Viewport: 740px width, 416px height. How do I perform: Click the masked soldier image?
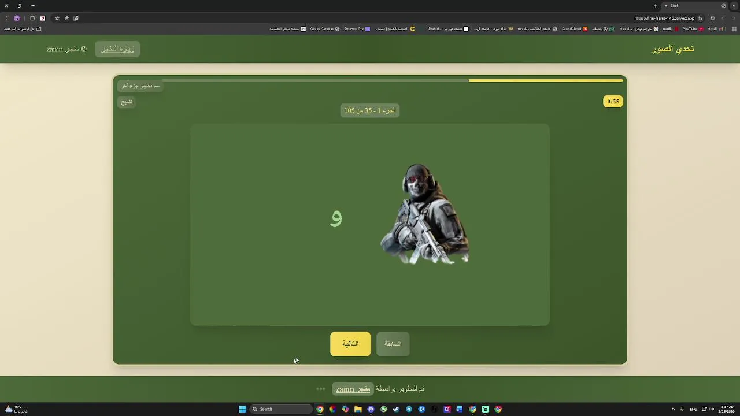tap(425, 214)
